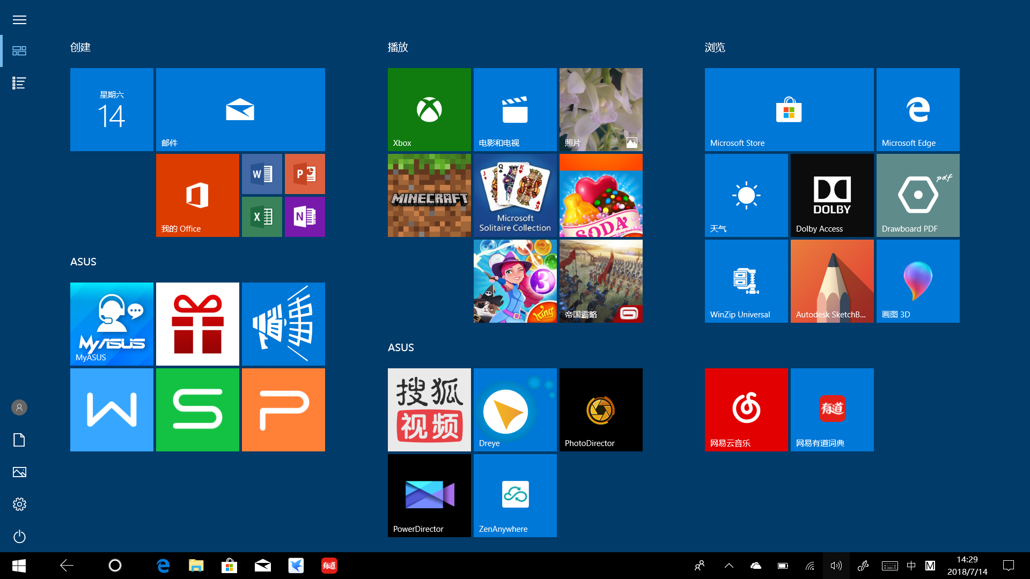This screenshot has height=579, width=1030.
Task: Open the Documents folder shortcut
Action: click(x=19, y=440)
